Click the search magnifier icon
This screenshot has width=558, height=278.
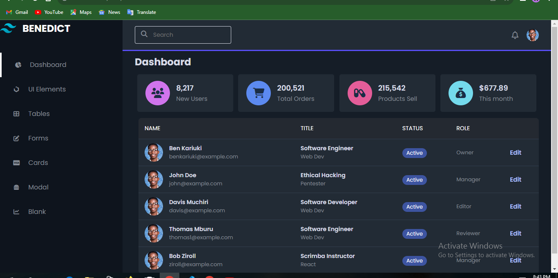144,34
